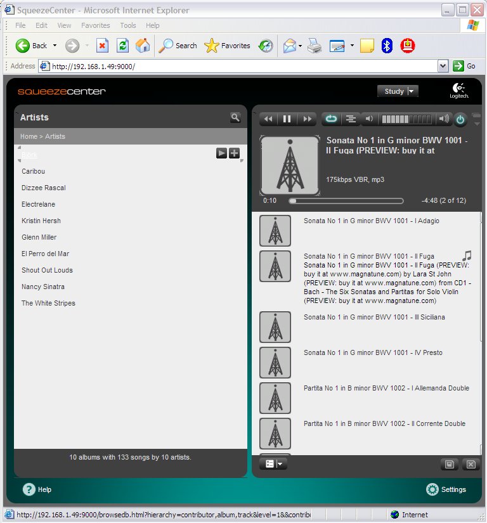Skip to the next track
This screenshot has width=487, height=523.
307,119
